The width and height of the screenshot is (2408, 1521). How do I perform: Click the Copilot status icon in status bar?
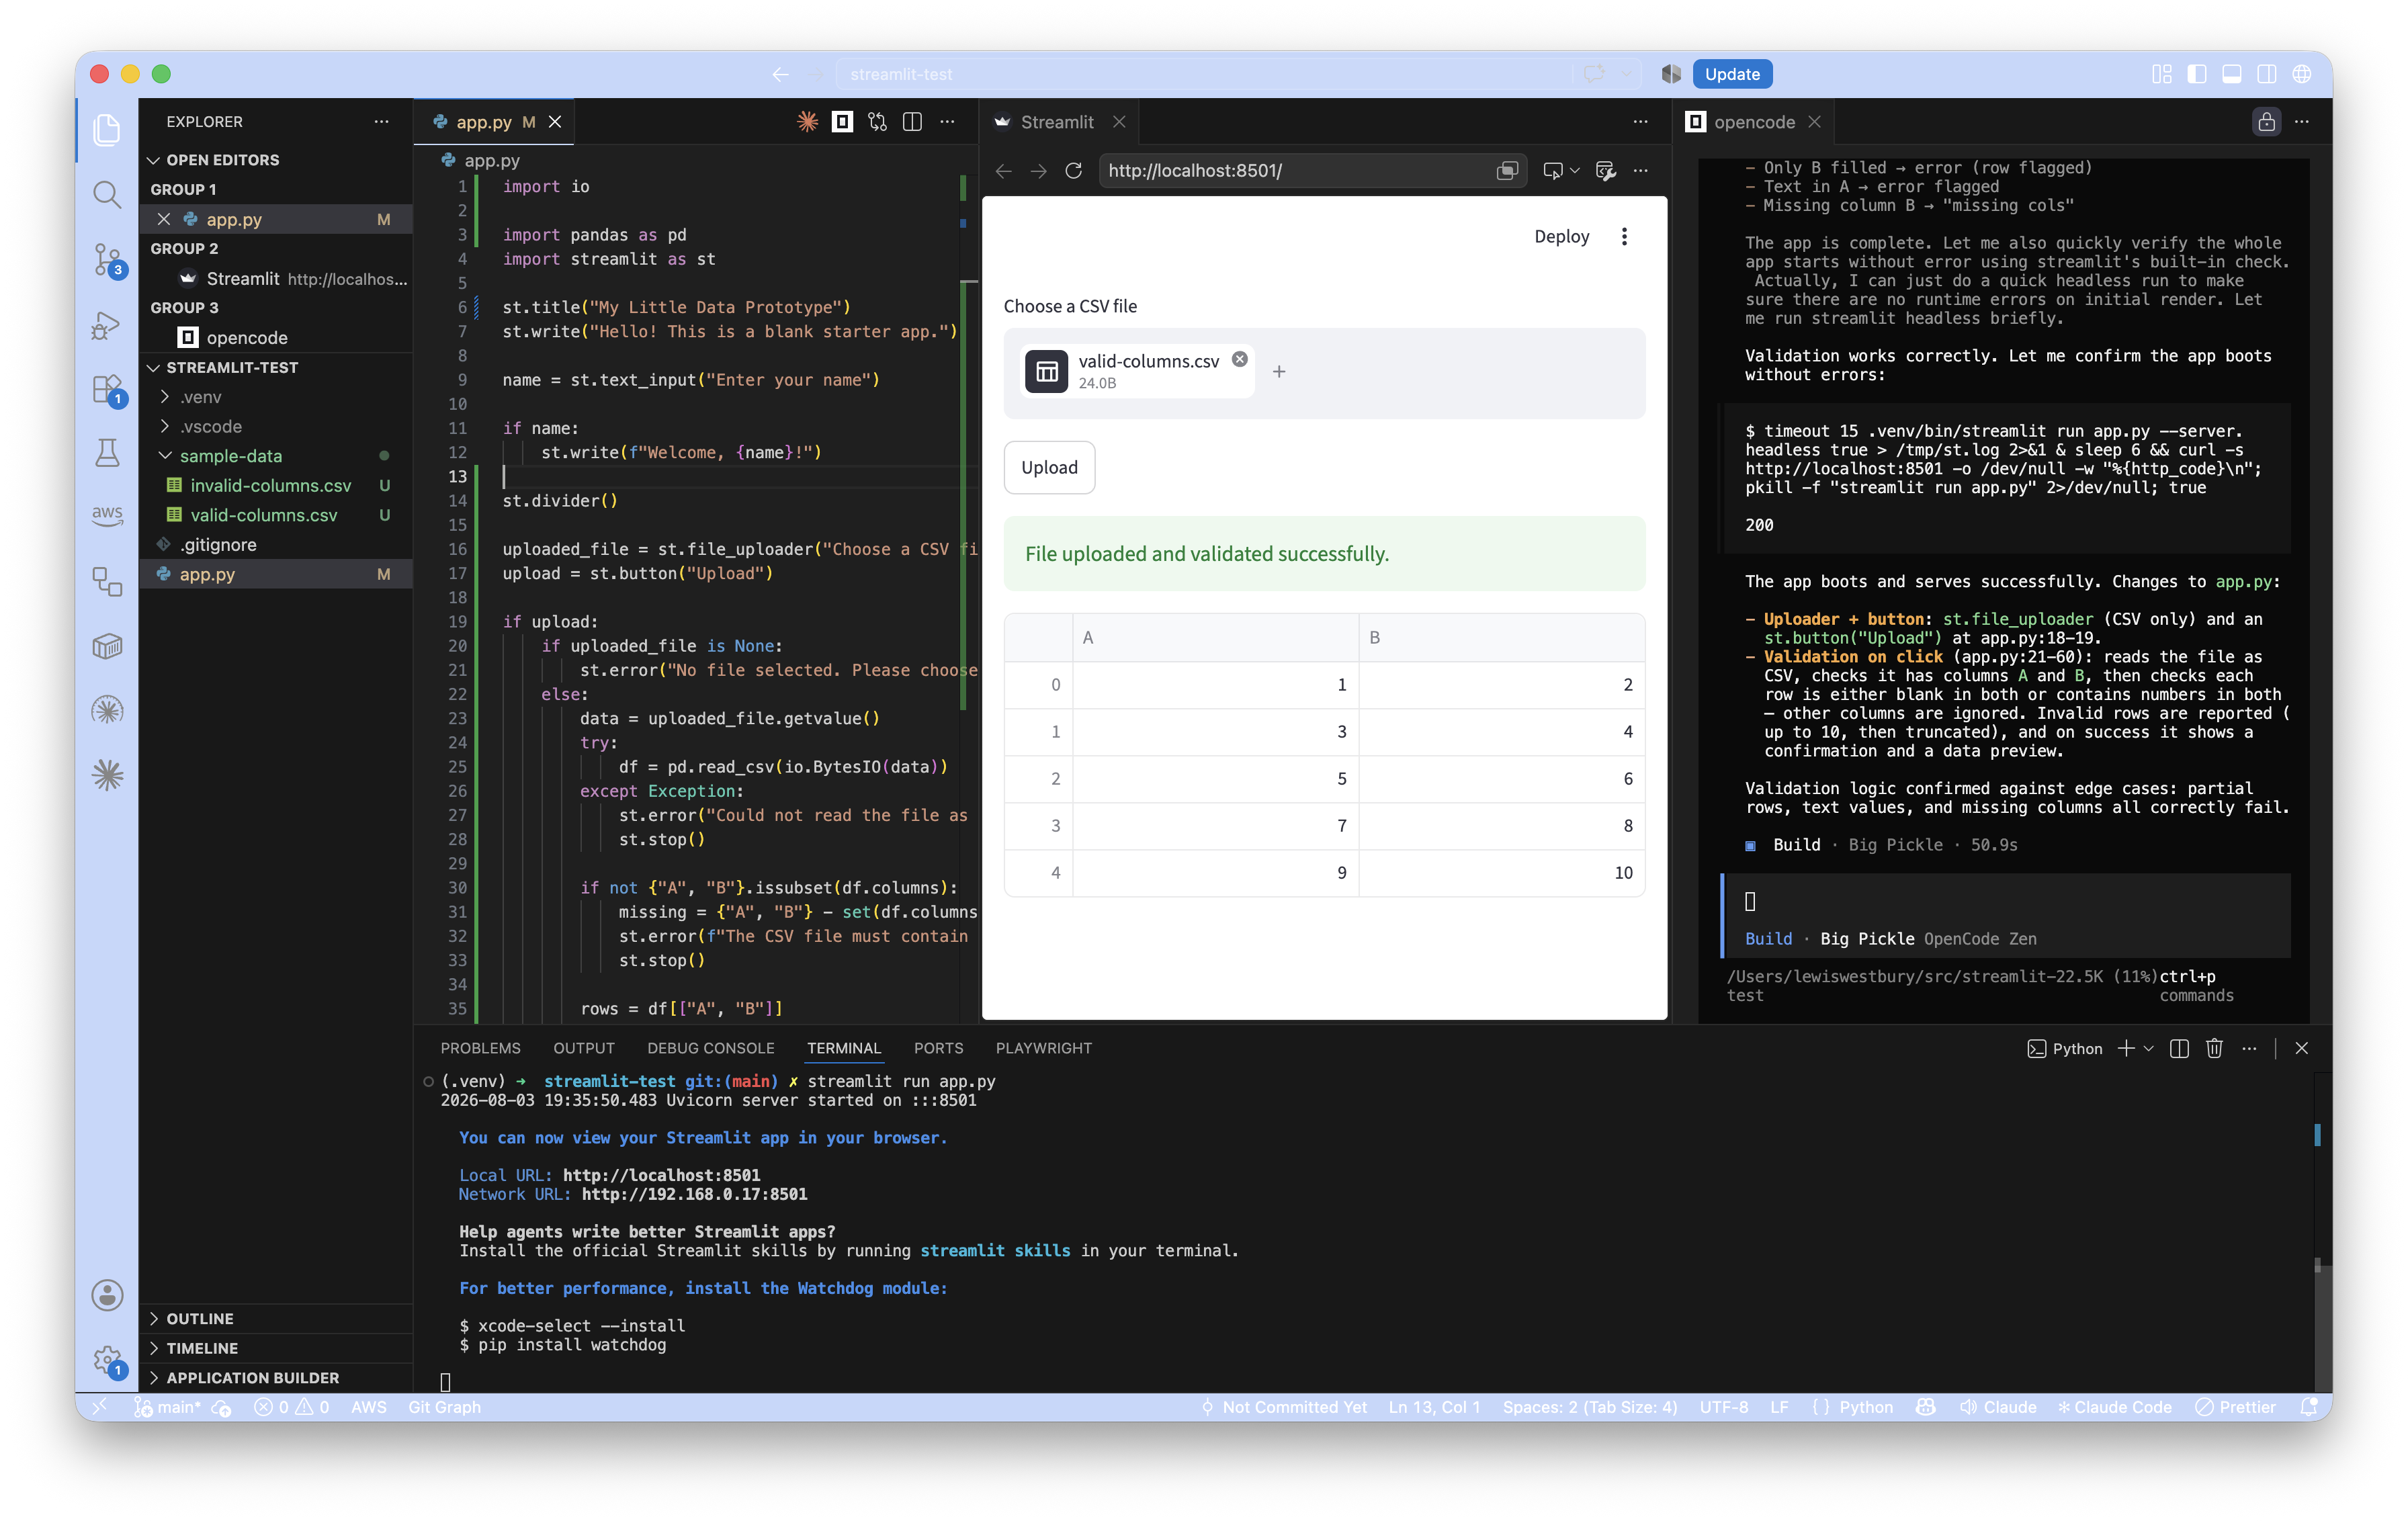pos(1925,1407)
